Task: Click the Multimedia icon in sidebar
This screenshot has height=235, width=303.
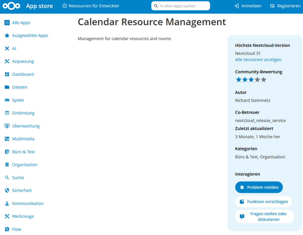Action: 7,139
